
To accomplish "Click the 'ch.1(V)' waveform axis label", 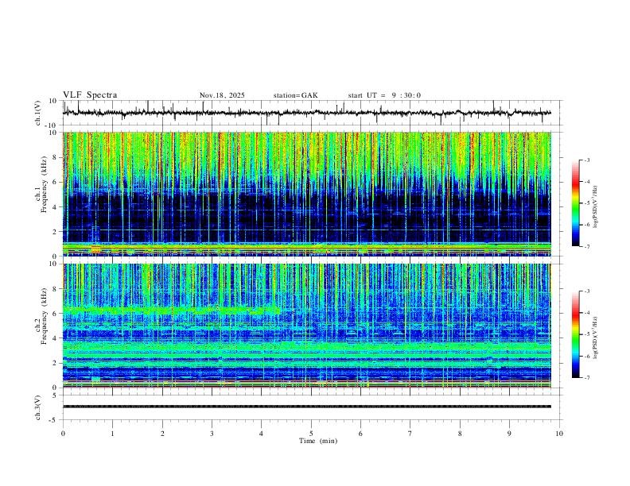I will tap(38, 113).
